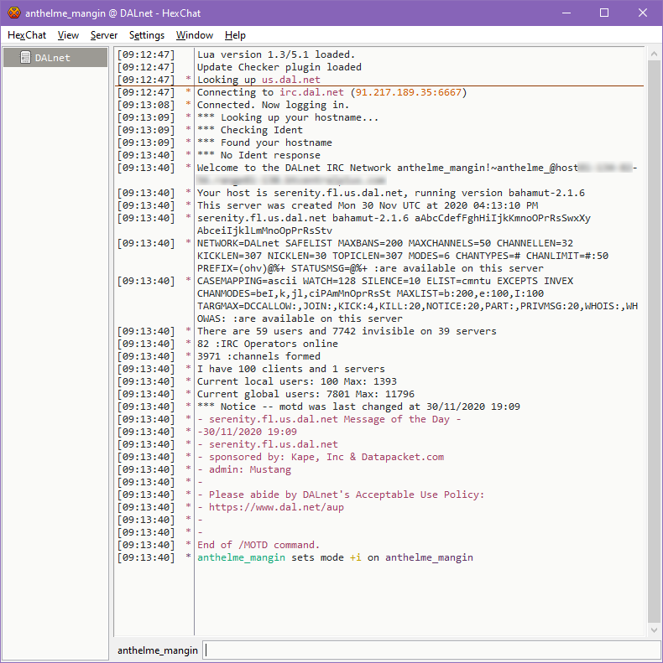Click the scrollbar up arrow

coord(654,54)
